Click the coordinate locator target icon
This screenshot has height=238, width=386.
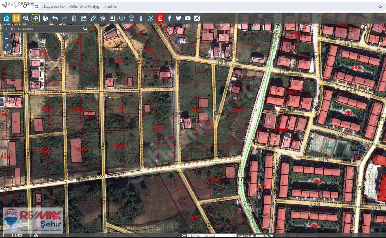click(x=183, y=236)
